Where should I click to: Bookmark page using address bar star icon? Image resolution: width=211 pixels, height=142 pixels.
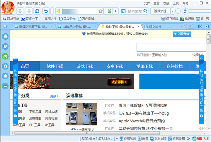tap(101, 11)
